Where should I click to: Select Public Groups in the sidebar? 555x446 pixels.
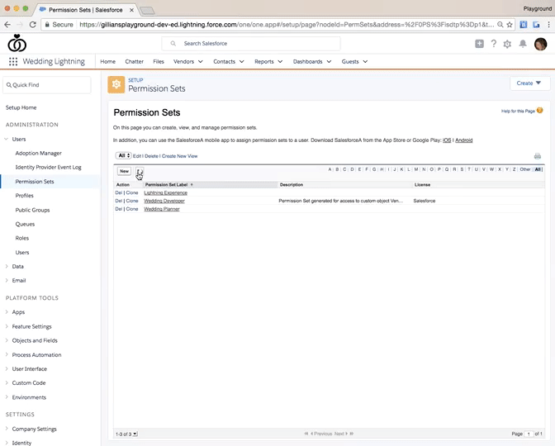tap(32, 210)
